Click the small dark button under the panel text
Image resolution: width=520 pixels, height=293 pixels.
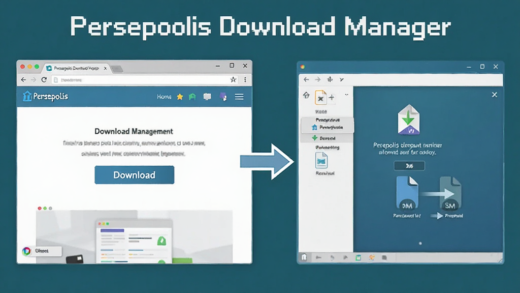tap(409, 166)
